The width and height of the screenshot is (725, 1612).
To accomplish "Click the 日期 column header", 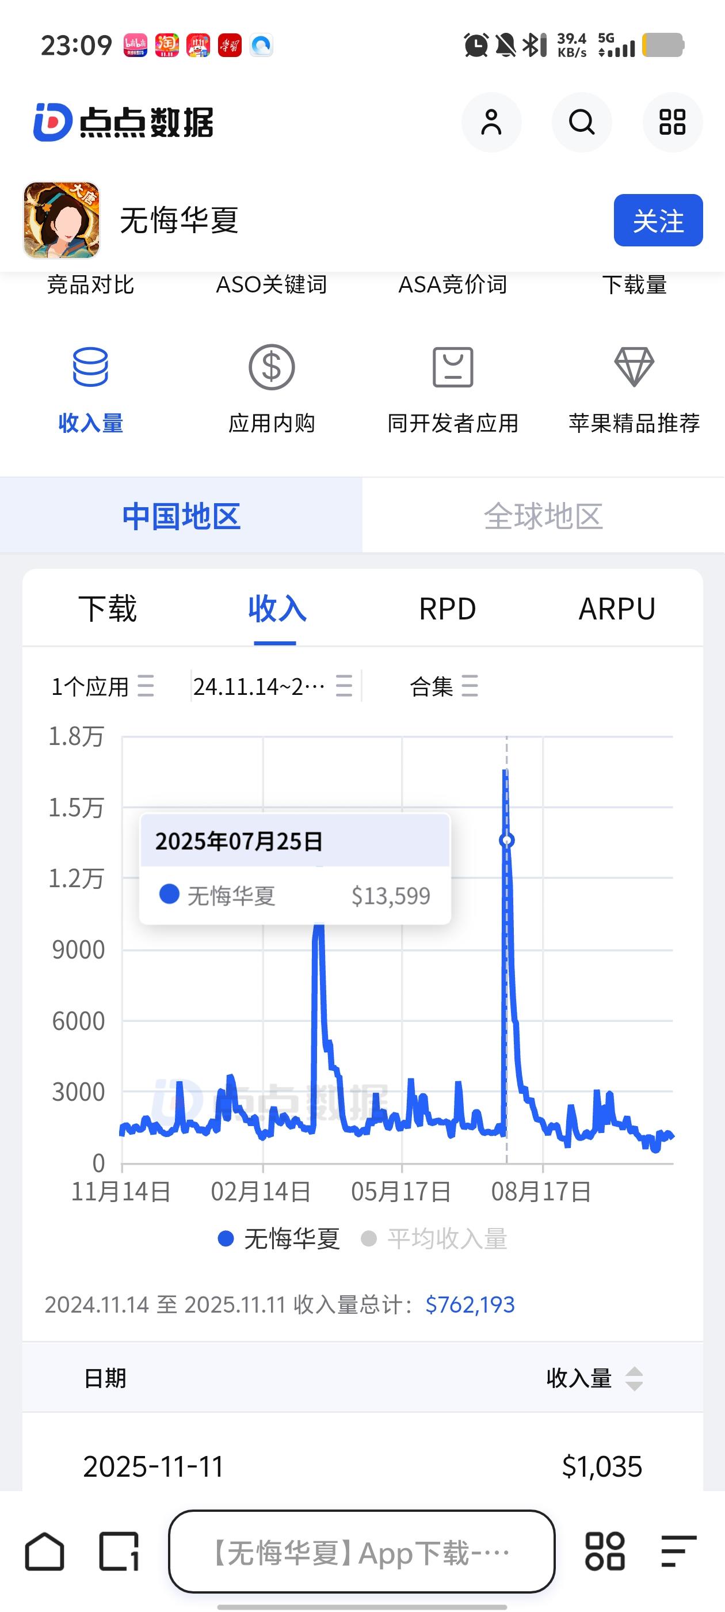I will pyautogui.click(x=105, y=1379).
